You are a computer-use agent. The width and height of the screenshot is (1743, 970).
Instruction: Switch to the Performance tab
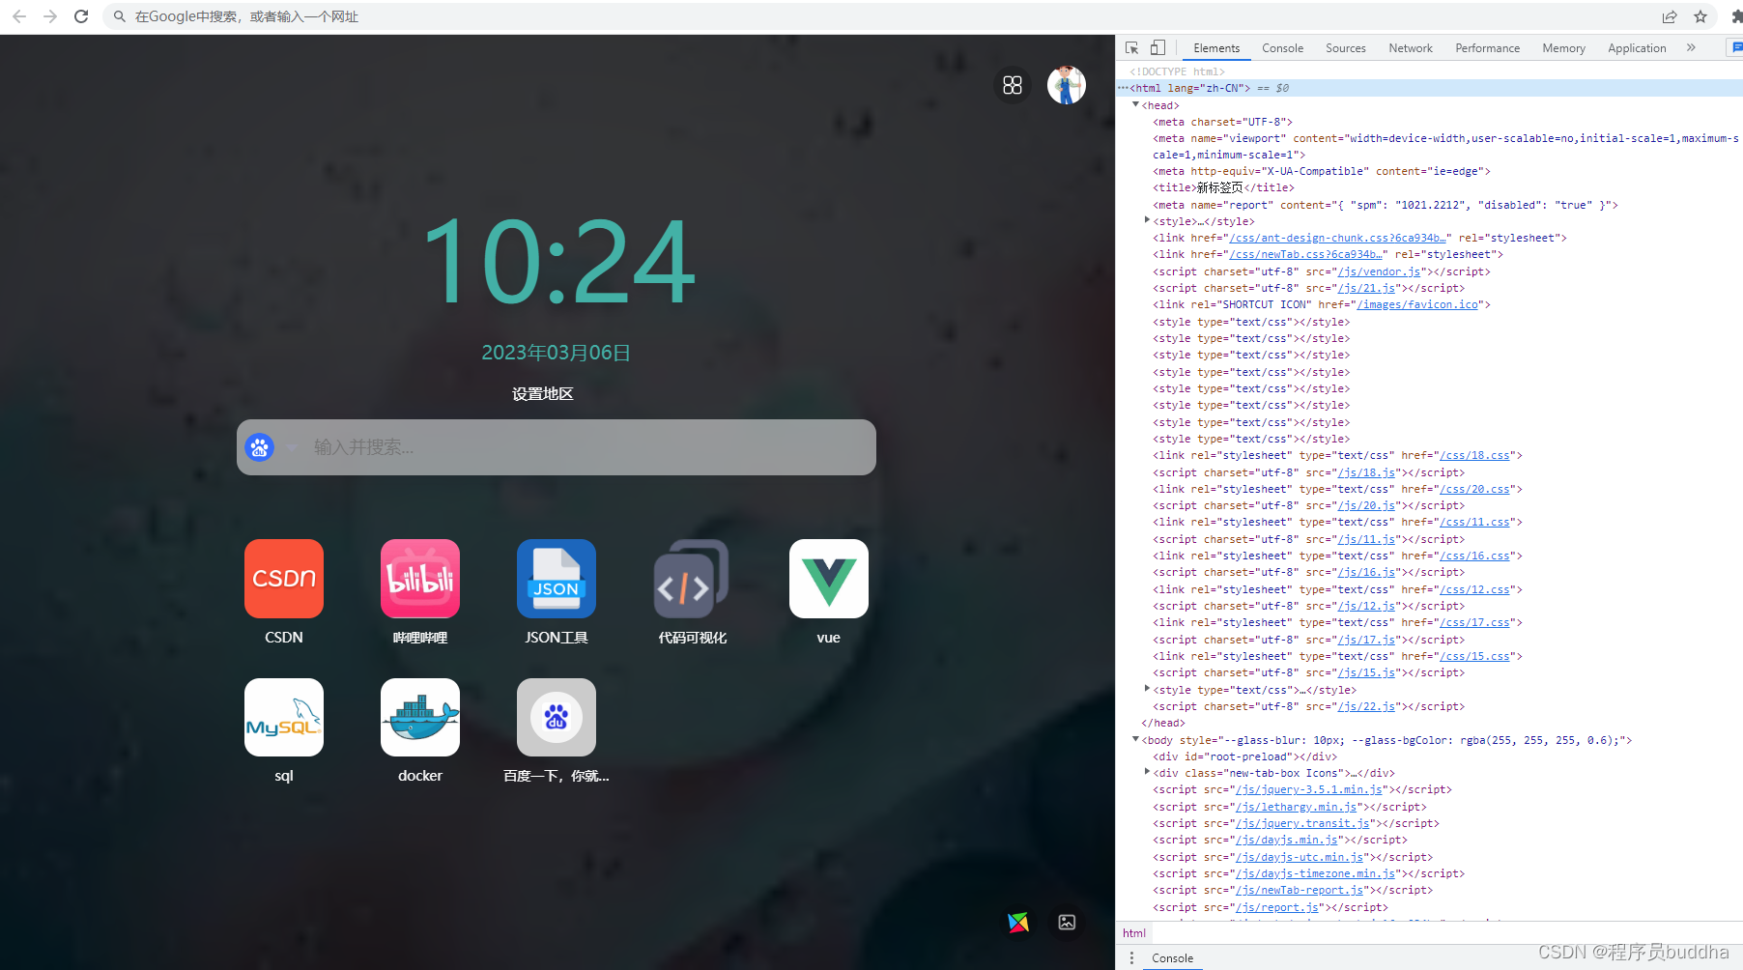tap(1487, 48)
